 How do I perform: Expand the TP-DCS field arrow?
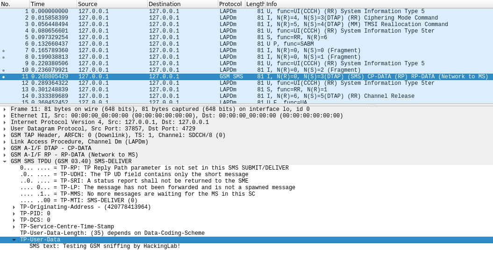(14, 220)
